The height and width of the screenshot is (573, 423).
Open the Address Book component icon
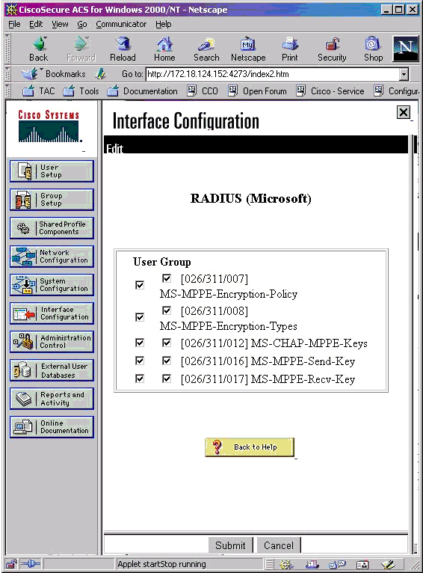(362, 565)
